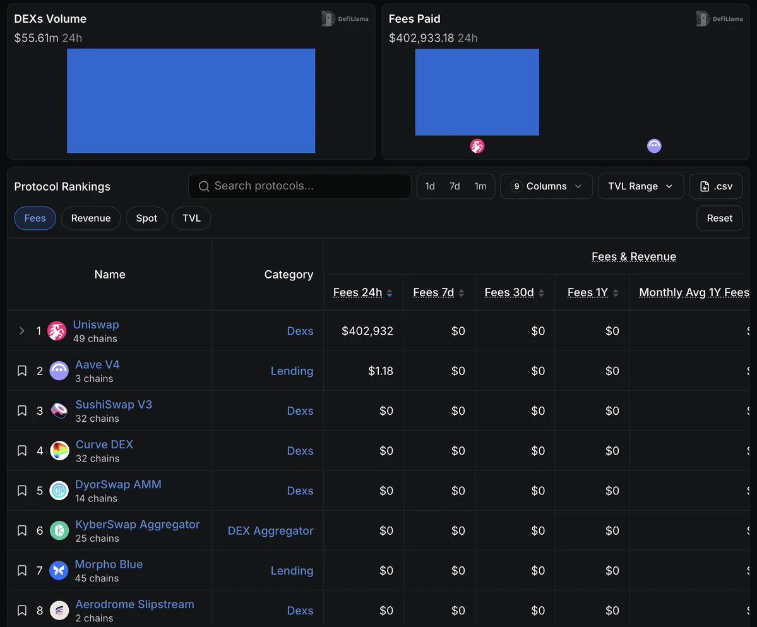This screenshot has width=757, height=627.
Task: Click the DyorSwap AMM logo icon
Action: (x=59, y=491)
